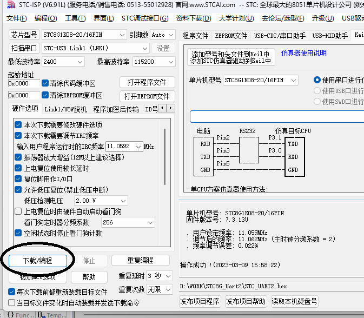Image resolution: width=364 pixels, height=318 pixels.
Task: Select 使用串口进行仿真 radio button
Action: (x=317, y=80)
